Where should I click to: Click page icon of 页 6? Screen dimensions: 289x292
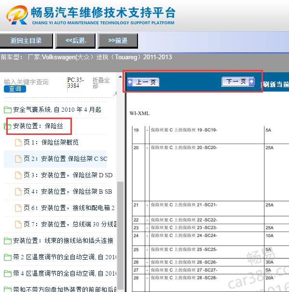click(x=18, y=208)
